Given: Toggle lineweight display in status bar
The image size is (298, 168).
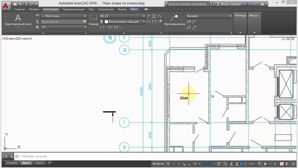Looking at the screenshot, I should pyautogui.click(x=219, y=164).
